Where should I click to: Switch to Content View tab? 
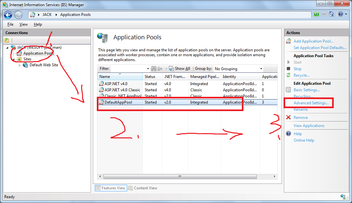[x=143, y=188]
